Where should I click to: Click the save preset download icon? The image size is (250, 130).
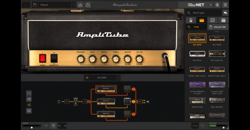pos(80,5)
